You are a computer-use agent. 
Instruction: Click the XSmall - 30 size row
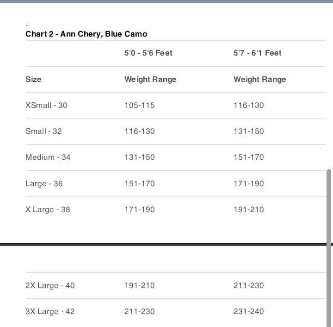46,105
